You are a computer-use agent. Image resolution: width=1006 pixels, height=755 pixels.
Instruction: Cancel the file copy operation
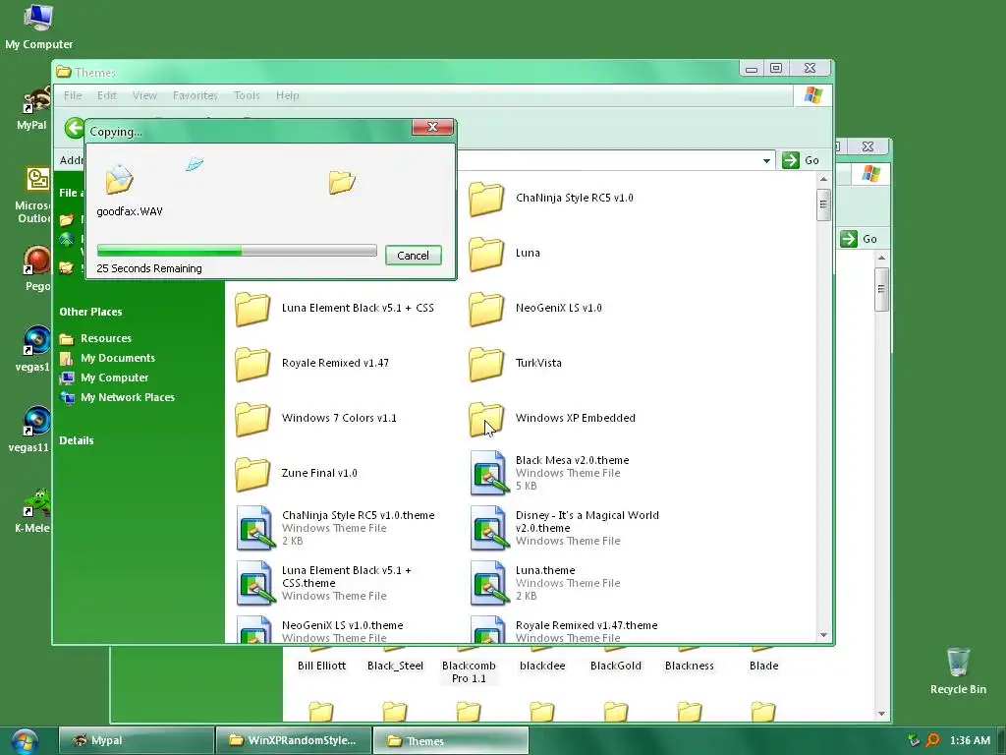click(x=414, y=256)
